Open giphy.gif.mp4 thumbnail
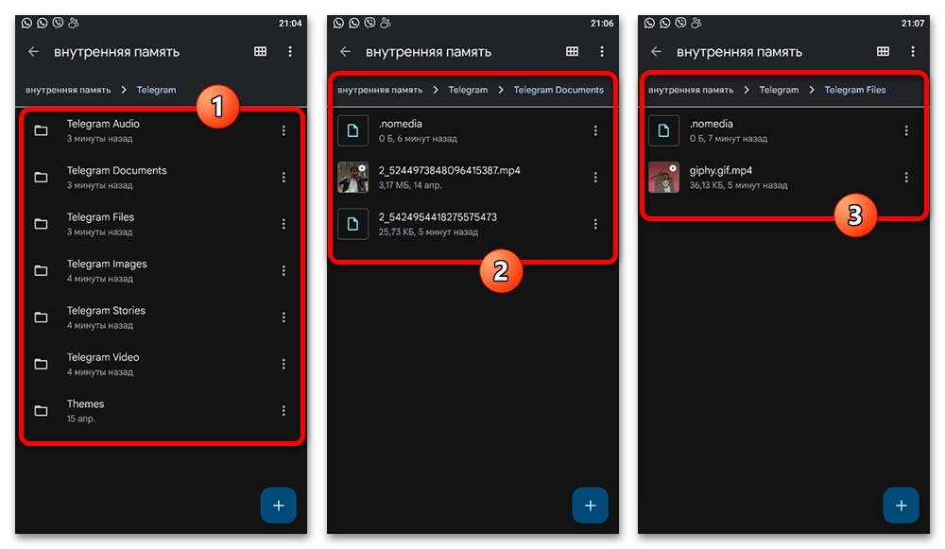 pos(663,178)
